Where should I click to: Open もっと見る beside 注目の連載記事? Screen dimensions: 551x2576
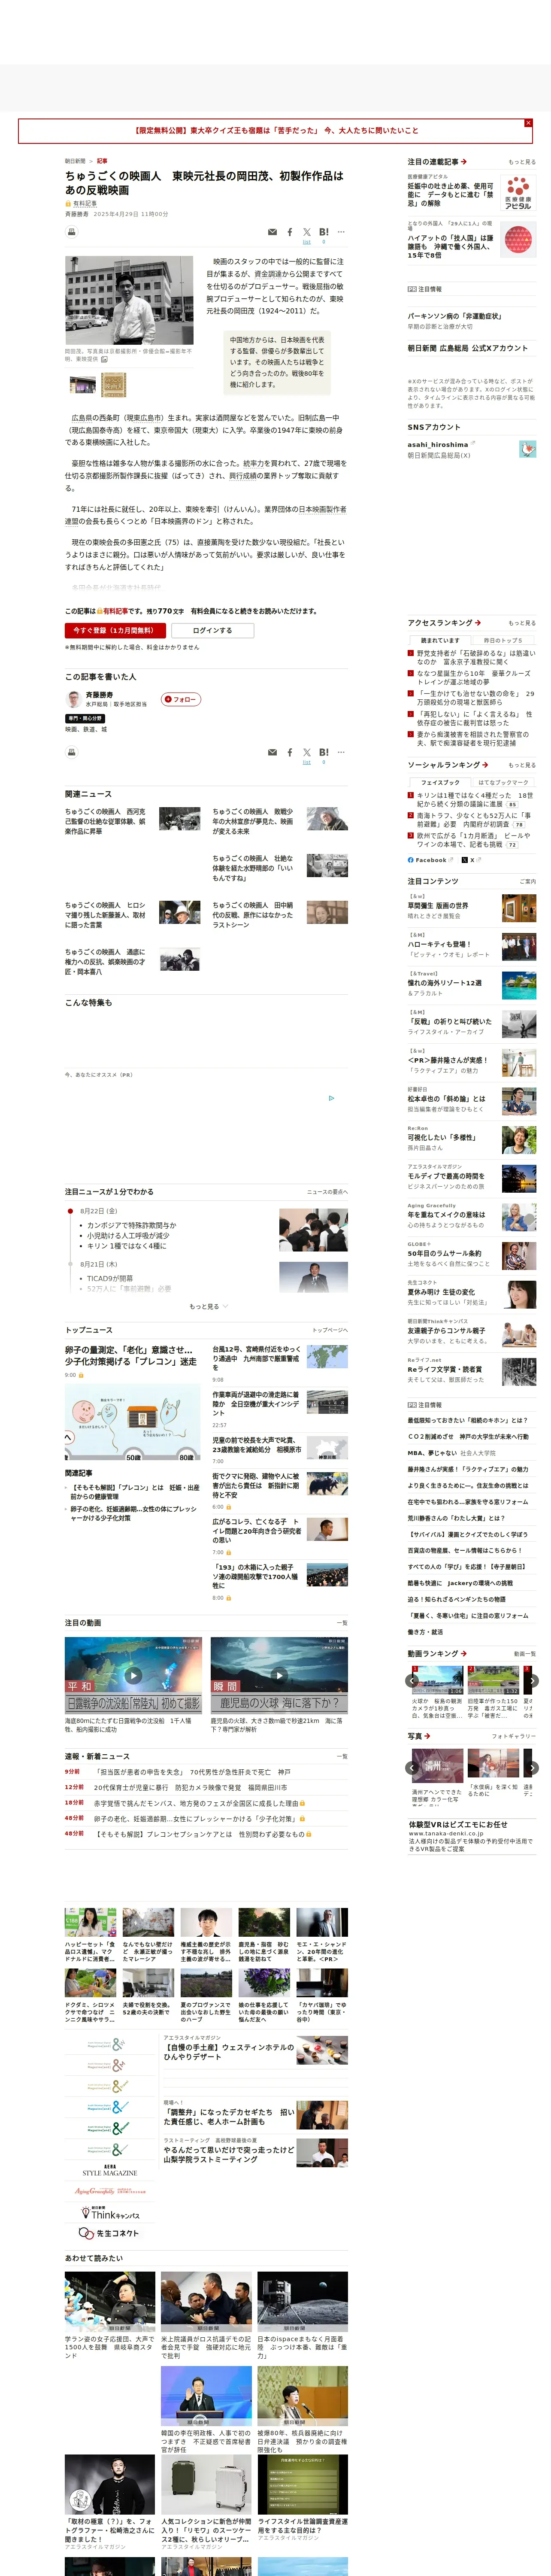click(x=522, y=162)
